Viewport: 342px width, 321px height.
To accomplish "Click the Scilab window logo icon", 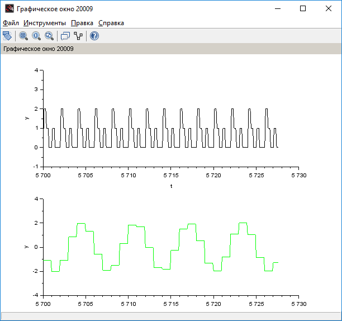I will pyautogui.click(x=9, y=9).
